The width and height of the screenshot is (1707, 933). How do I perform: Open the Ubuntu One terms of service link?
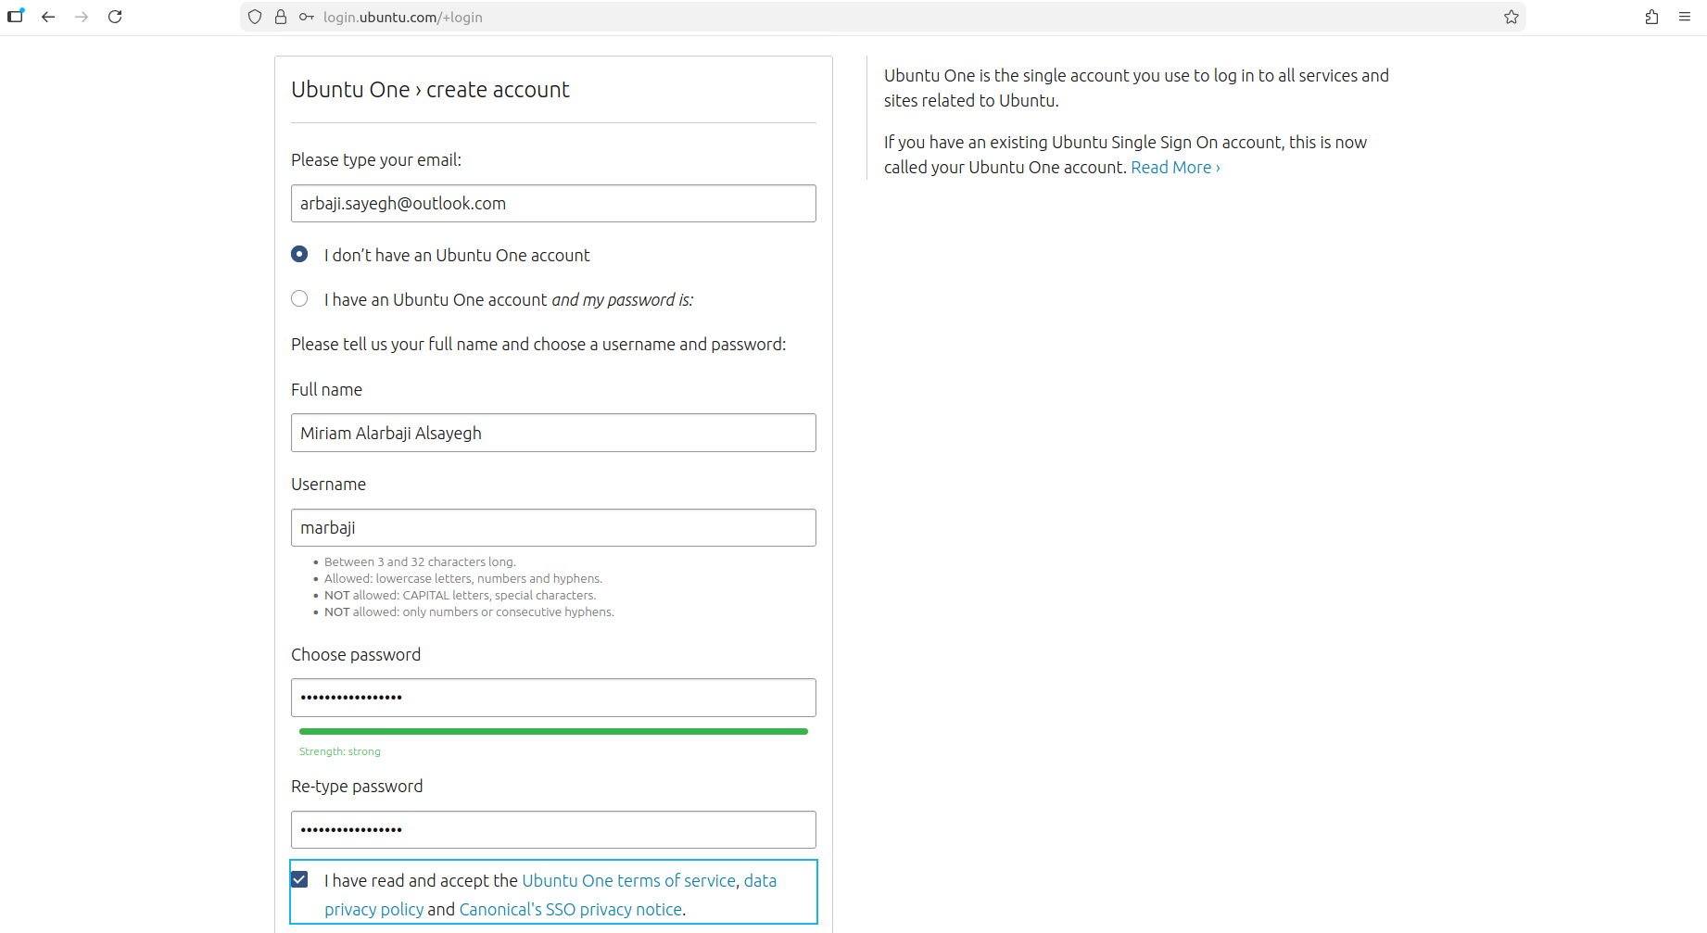pyautogui.click(x=628, y=880)
